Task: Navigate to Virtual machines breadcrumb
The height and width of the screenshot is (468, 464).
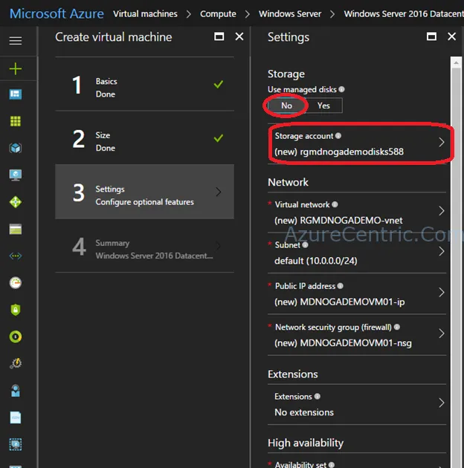Action: 145,13
